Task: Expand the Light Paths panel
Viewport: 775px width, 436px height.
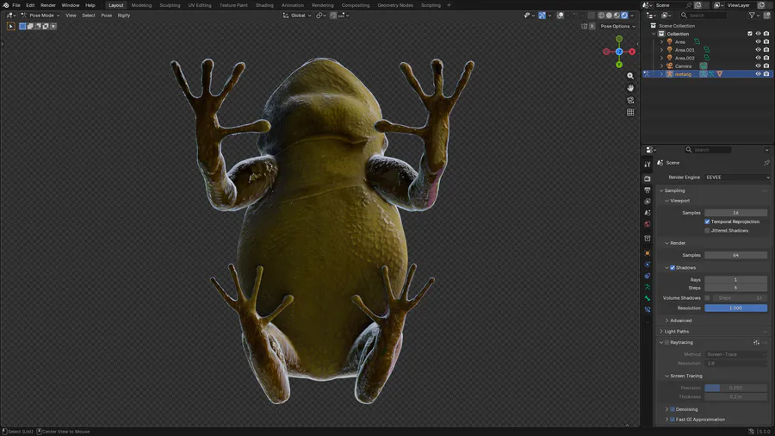Action: (x=677, y=331)
